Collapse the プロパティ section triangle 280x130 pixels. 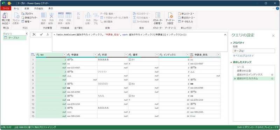tap(231, 43)
